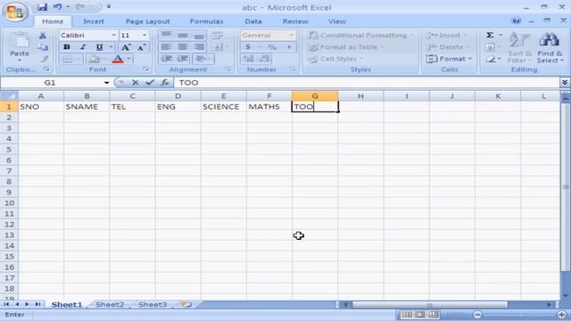Go to the View tab
Viewport: 571px width, 321px height.
point(337,21)
